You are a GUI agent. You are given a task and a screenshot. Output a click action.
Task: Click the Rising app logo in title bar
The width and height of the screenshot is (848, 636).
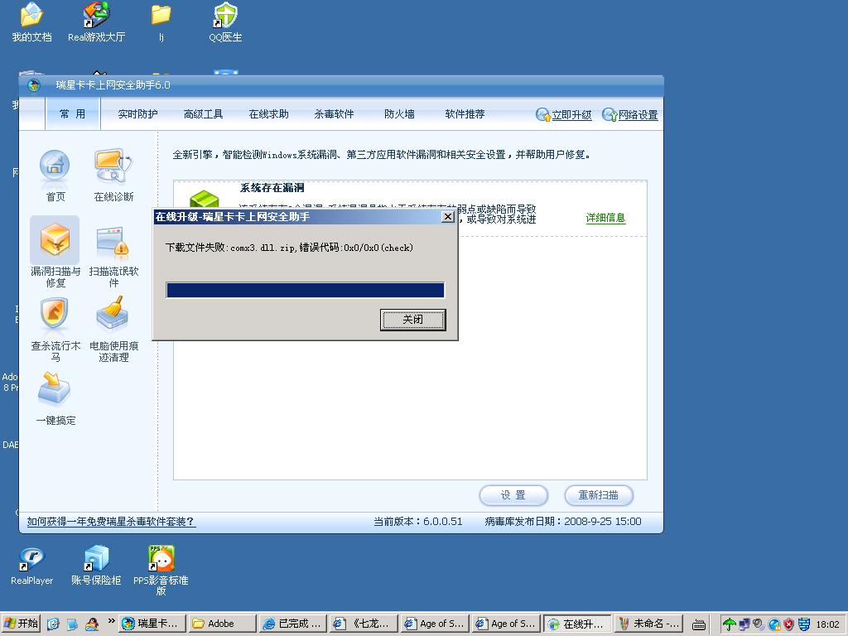pos(33,85)
